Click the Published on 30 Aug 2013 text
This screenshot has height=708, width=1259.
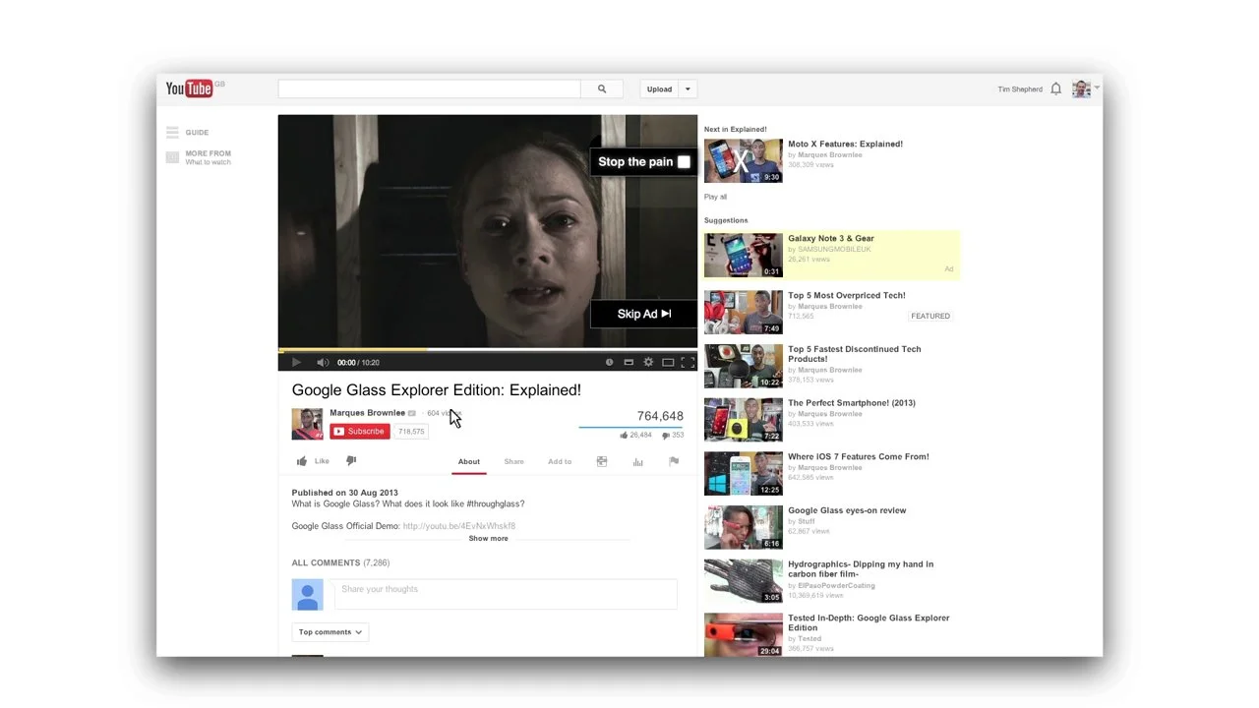tap(344, 493)
